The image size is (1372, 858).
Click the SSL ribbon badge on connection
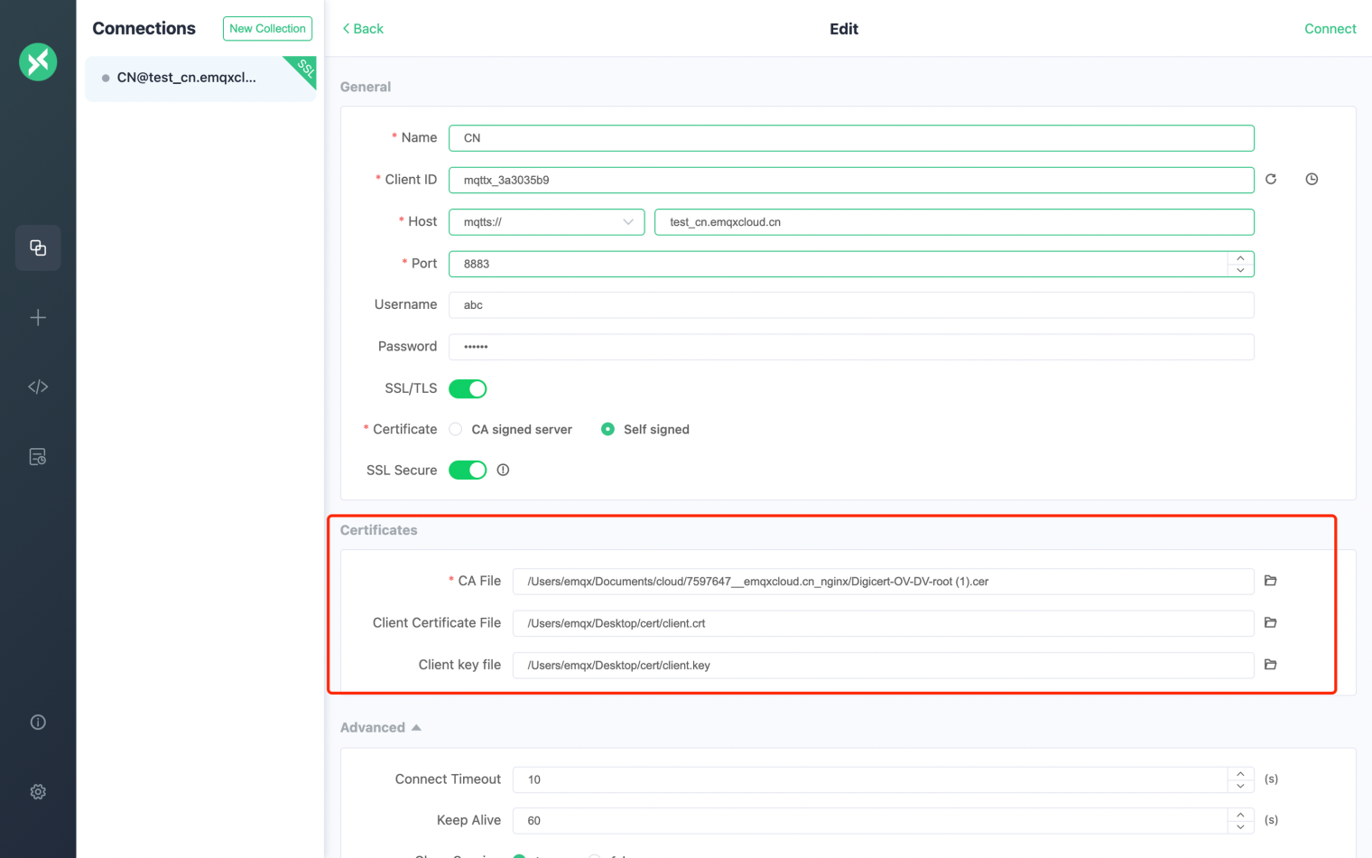pos(304,69)
